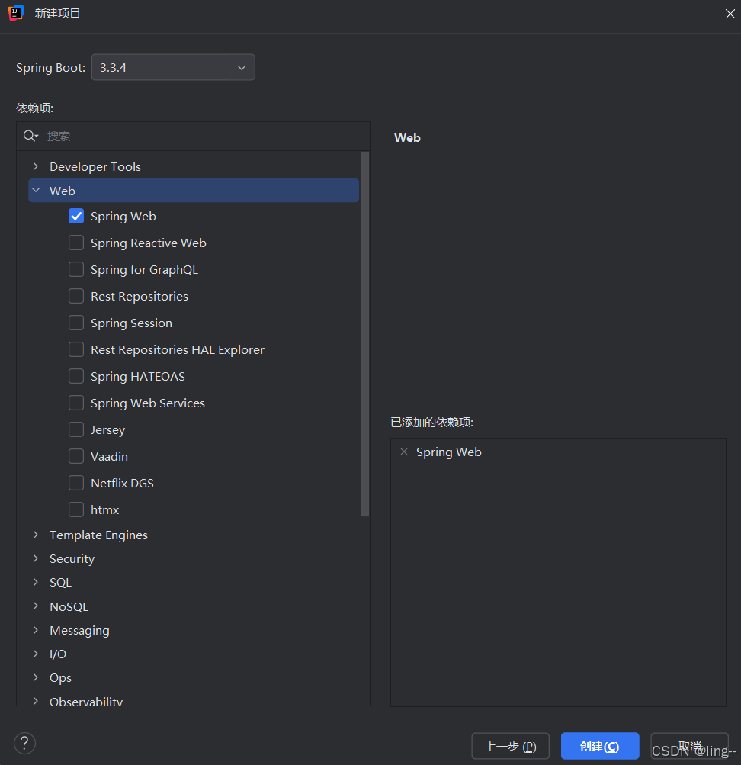The image size is (741, 765).
Task: Select the Spring HATEOAS checkbox
Action: 76,376
